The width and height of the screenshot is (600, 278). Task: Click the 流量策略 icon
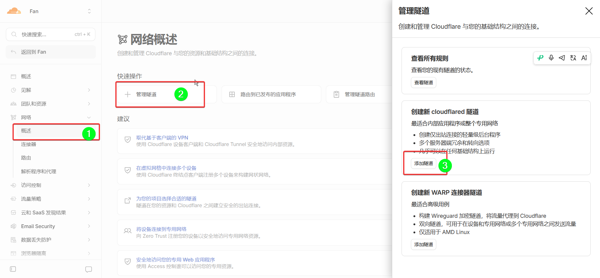[x=13, y=199]
